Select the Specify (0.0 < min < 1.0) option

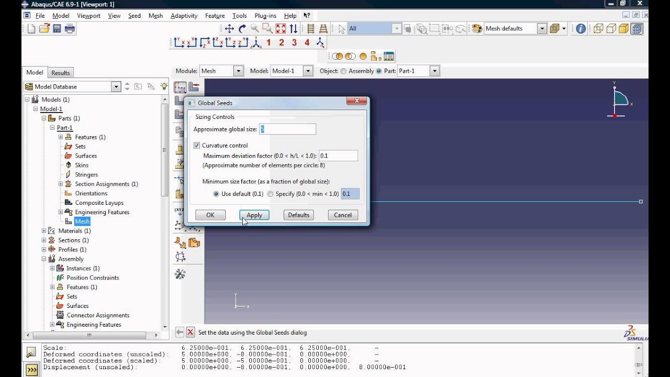(270, 194)
